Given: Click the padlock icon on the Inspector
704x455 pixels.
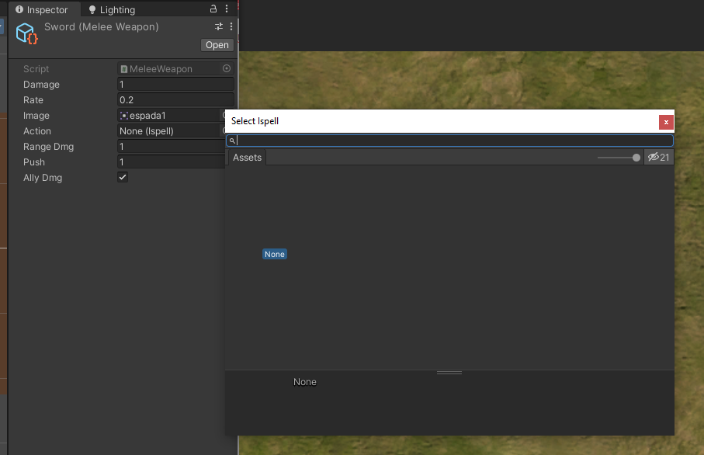Looking at the screenshot, I should tap(213, 9).
